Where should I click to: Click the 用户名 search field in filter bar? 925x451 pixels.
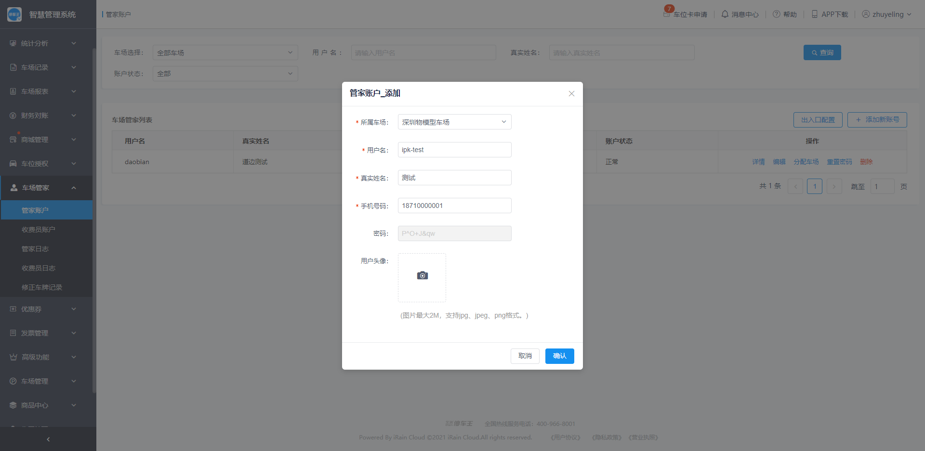coord(423,52)
